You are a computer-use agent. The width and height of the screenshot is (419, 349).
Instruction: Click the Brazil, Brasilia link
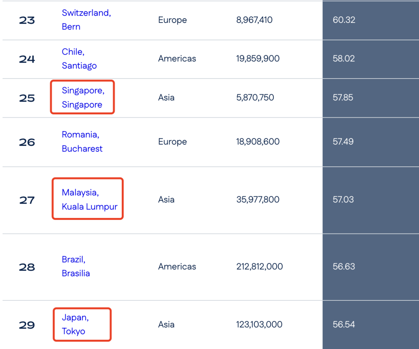click(76, 266)
